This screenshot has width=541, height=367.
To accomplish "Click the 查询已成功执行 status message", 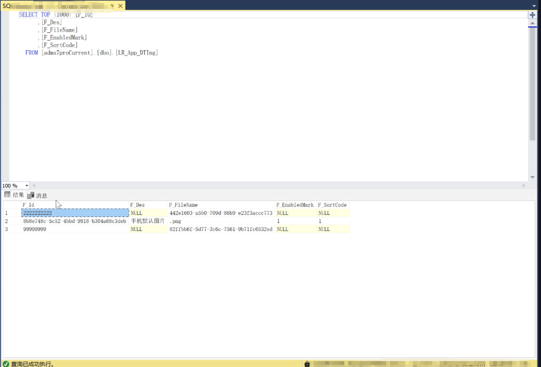I will pos(32,364).
